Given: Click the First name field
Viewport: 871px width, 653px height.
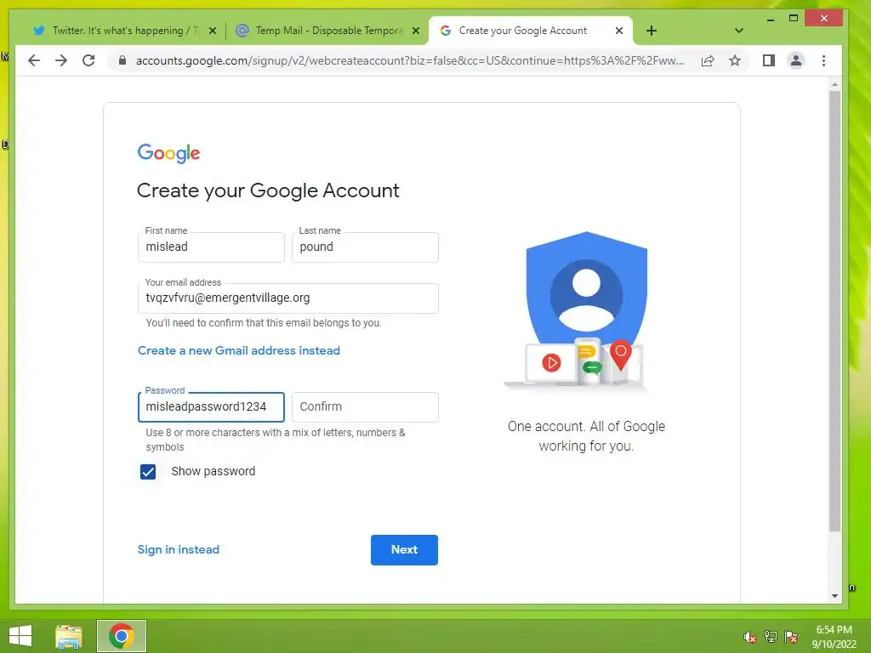Looking at the screenshot, I should 211,247.
